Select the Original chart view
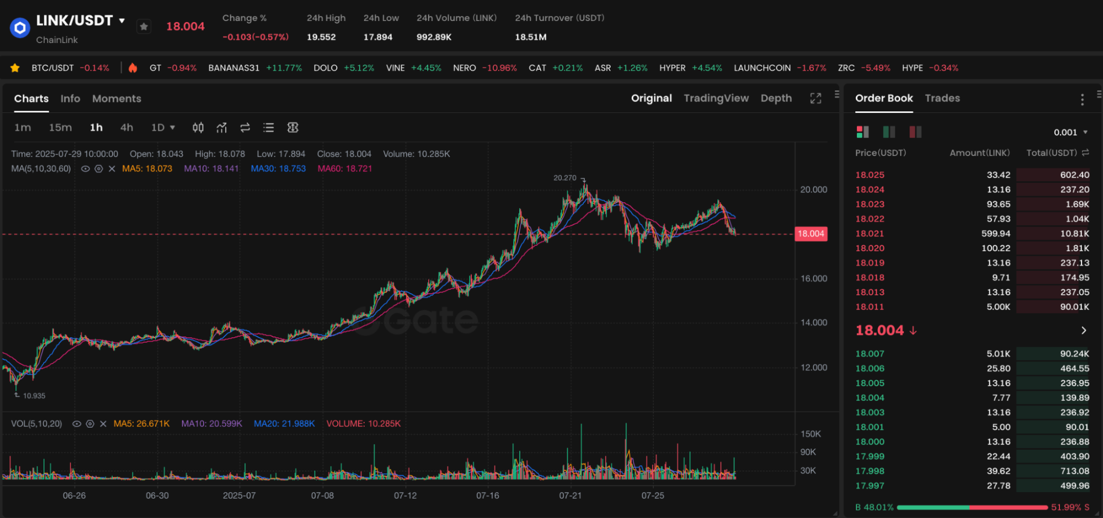 (x=652, y=98)
